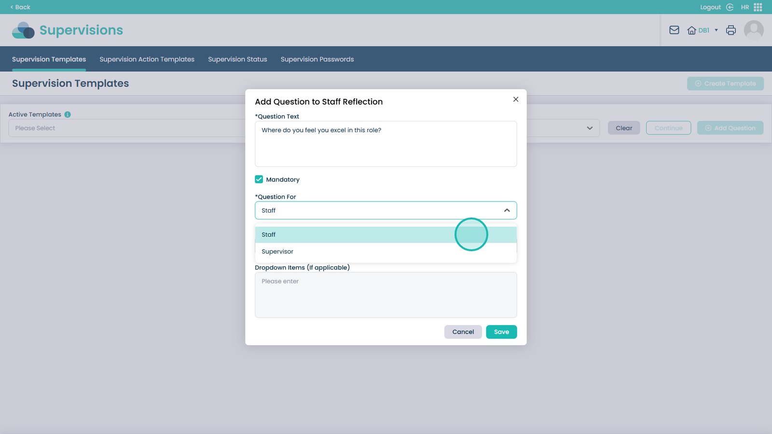Select Supervisor from the dropdown list
The width and height of the screenshot is (772, 434).
coord(277,252)
